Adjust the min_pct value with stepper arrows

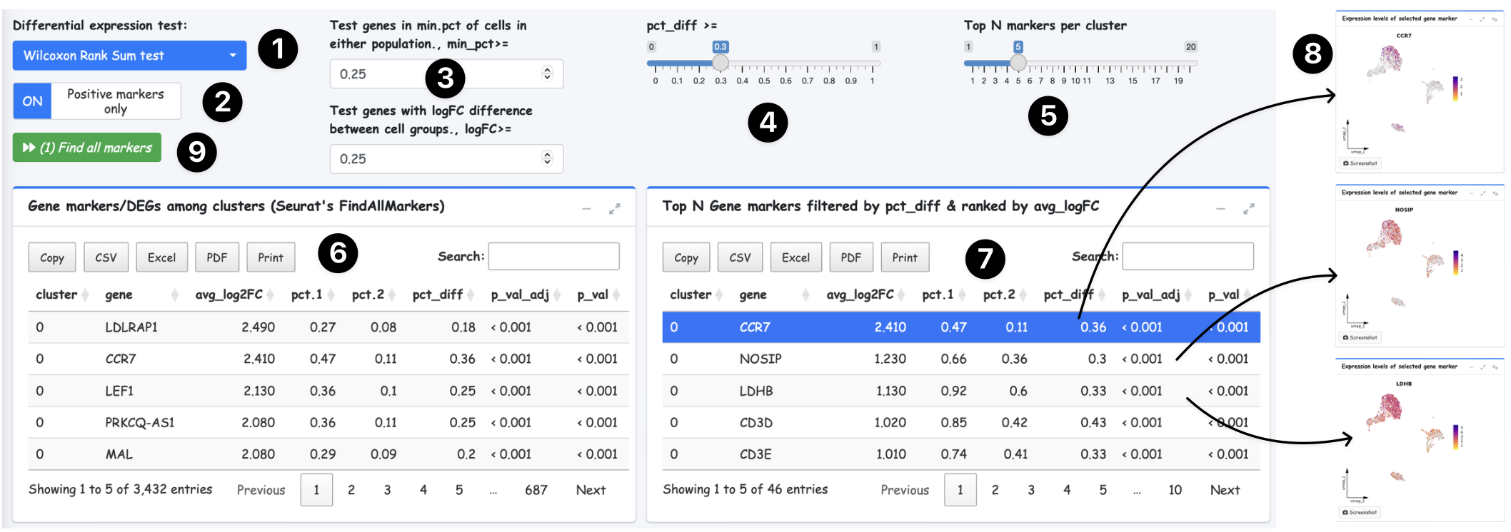tap(547, 73)
